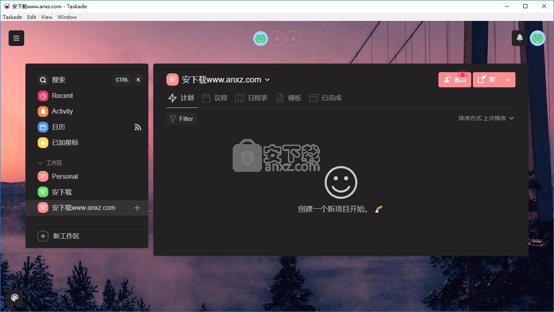Click the 已加星标 star icon

pos(43,143)
